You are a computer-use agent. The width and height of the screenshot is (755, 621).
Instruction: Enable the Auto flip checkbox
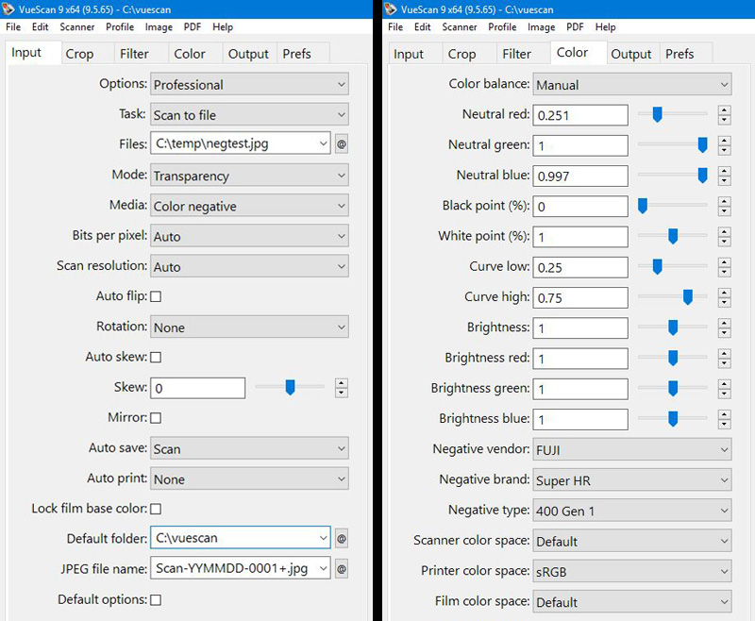click(x=157, y=296)
